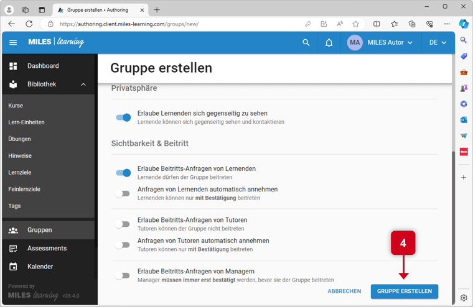
Task: Click Abbrechen to cancel
Action: pos(344,291)
